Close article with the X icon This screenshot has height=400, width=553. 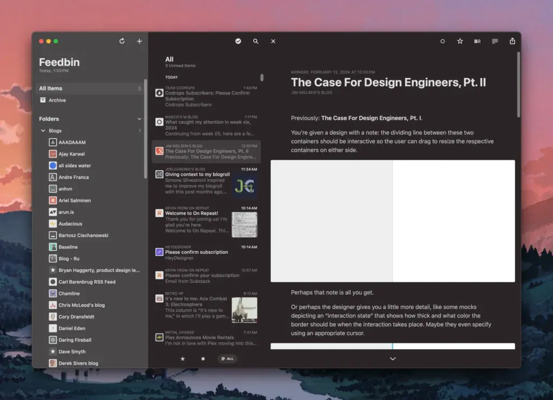click(x=273, y=41)
